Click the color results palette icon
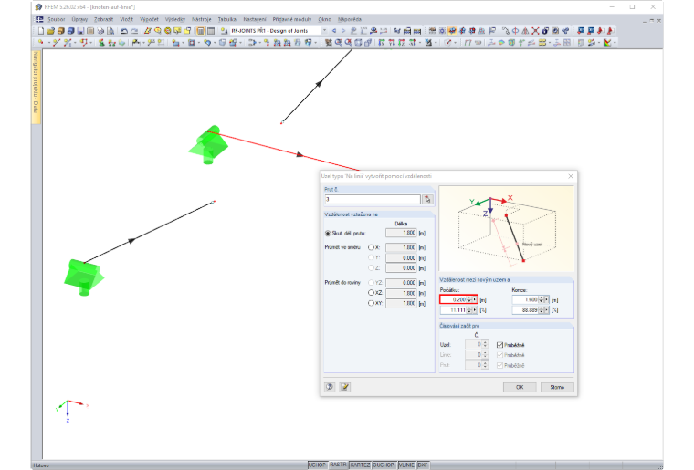 coord(607,43)
